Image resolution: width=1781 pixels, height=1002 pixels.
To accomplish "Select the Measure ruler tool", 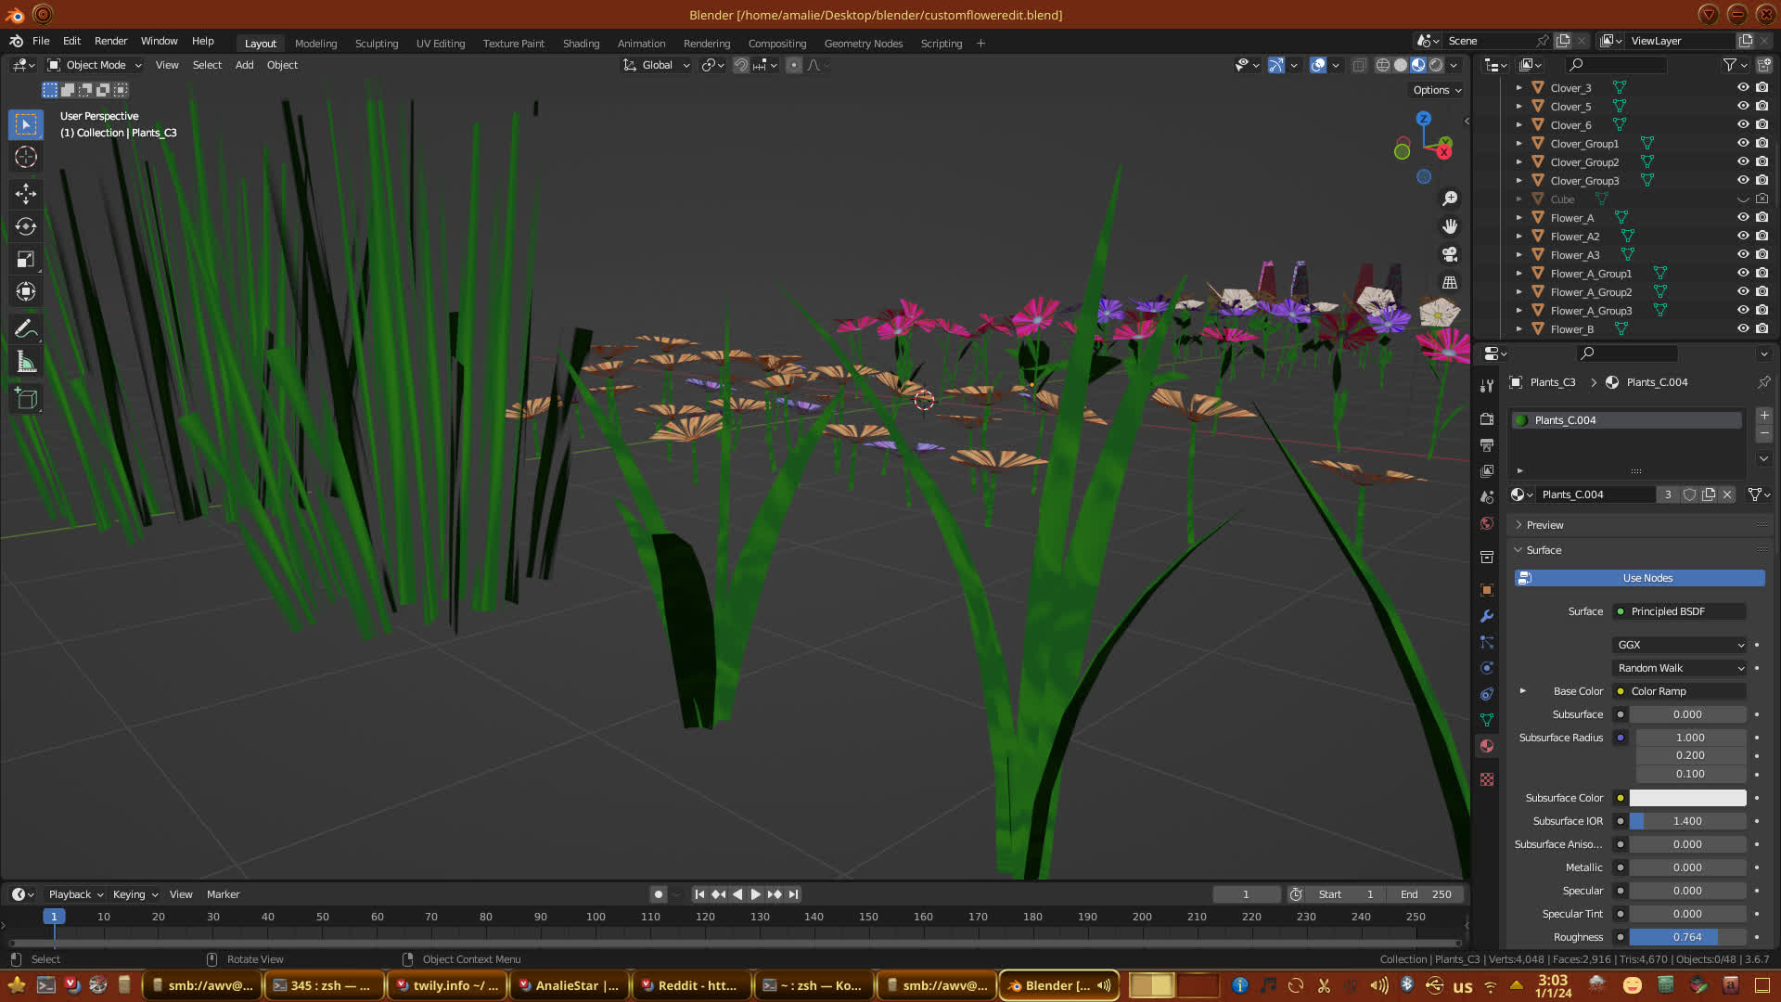I will pyautogui.click(x=26, y=363).
